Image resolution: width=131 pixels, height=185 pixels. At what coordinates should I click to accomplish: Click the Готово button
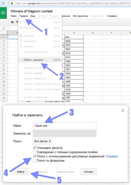(x=89, y=172)
